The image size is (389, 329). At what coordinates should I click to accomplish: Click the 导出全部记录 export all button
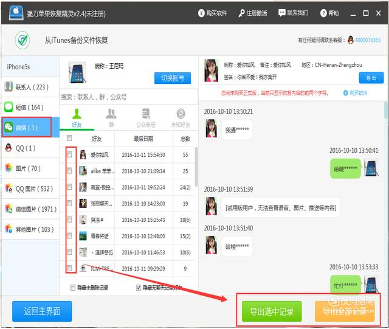click(x=345, y=311)
